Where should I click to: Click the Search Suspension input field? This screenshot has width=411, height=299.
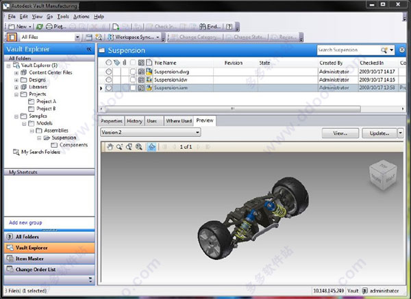click(x=349, y=50)
